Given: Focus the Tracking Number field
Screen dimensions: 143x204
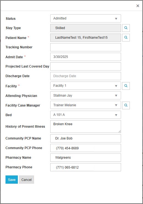Looking at the screenshot, I should tap(86, 47).
